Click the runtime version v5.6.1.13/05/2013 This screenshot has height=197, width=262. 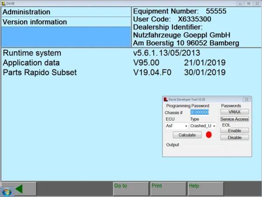pyautogui.click(x=167, y=53)
